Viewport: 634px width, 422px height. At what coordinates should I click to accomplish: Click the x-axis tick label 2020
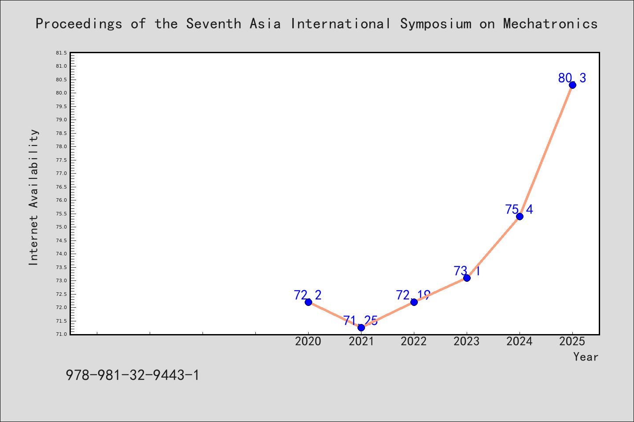tap(308, 341)
